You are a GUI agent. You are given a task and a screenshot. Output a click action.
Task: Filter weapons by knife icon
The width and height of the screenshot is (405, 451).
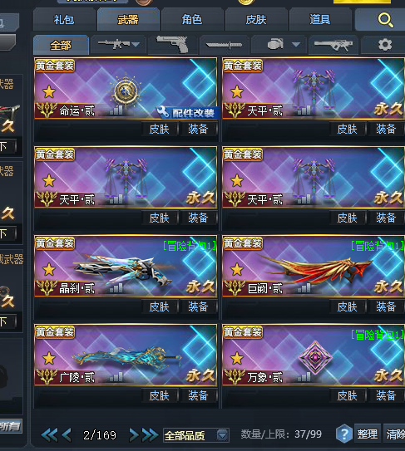click(x=224, y=45)
